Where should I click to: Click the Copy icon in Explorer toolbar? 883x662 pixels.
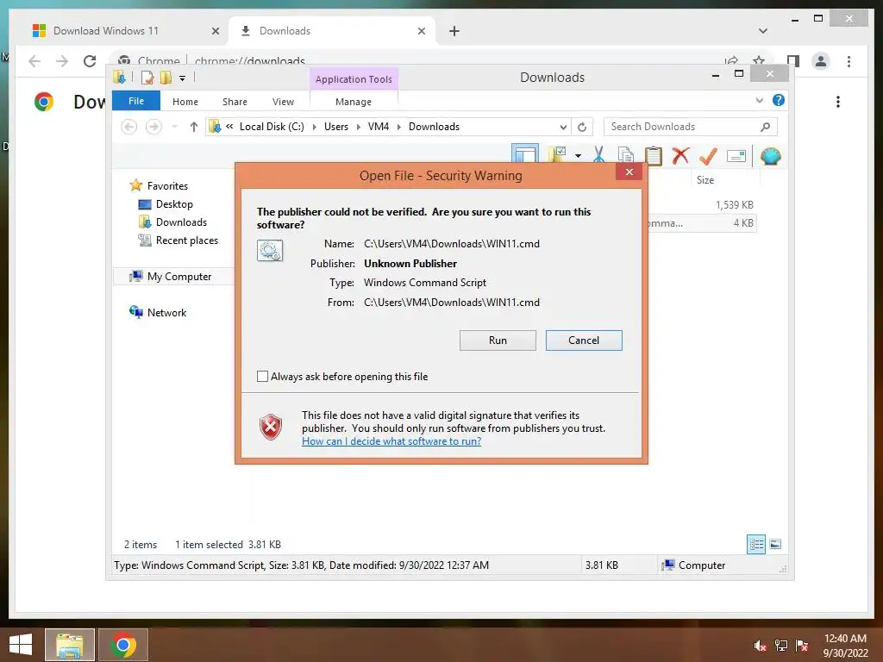point(626,155)
